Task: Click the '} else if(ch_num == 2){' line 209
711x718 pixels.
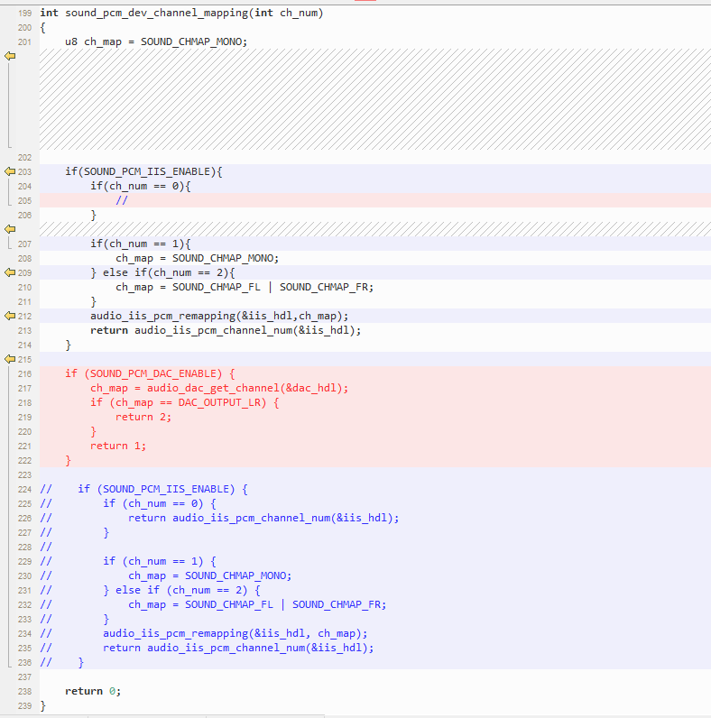Action: (162, 272)
